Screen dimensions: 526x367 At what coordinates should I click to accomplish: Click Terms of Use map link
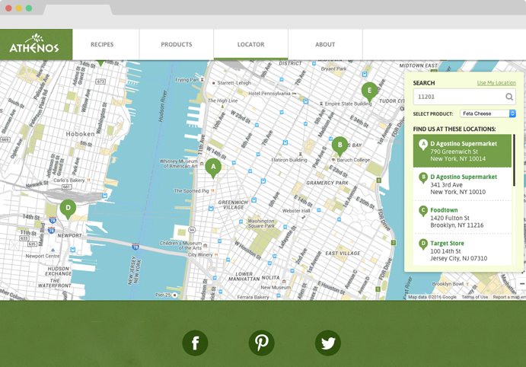pyautogui.click(x=475, y=297)
